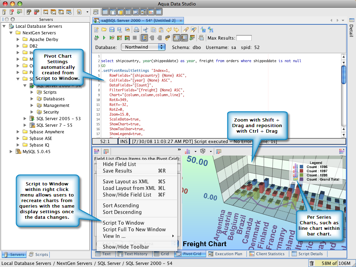Expand the SQL Server 2005 - 53 node
356x267 pixels.
click(x=25, y=118)
